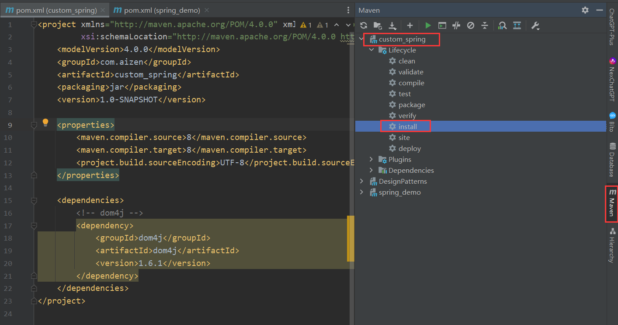Expand the Plugins node
Screen dimensions: 618x325
click(371, 159)
